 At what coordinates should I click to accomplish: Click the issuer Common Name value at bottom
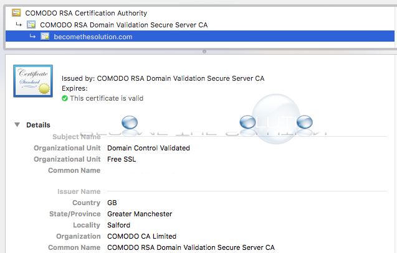pos(191,247)
